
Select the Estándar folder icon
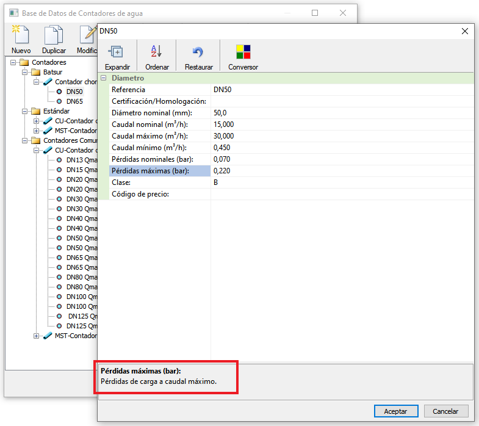36,111
